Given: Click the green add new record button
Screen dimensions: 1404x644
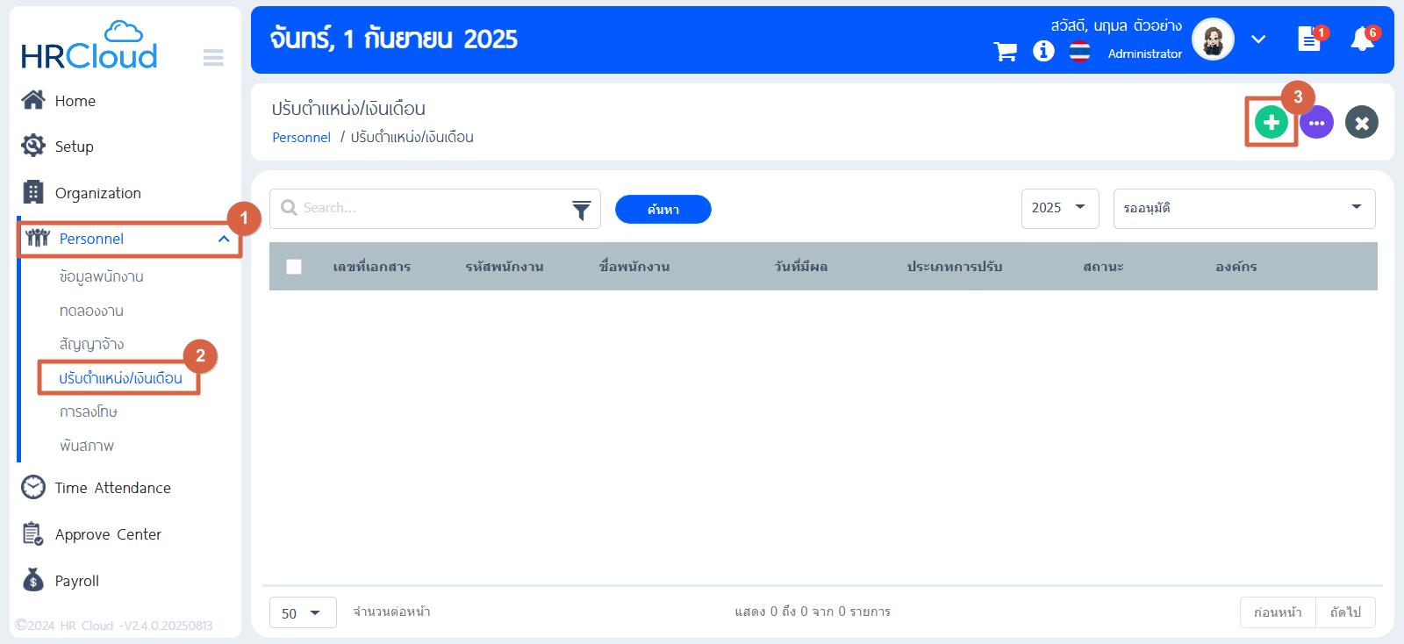Looking at the screenshot, I should coord(1271,123).
